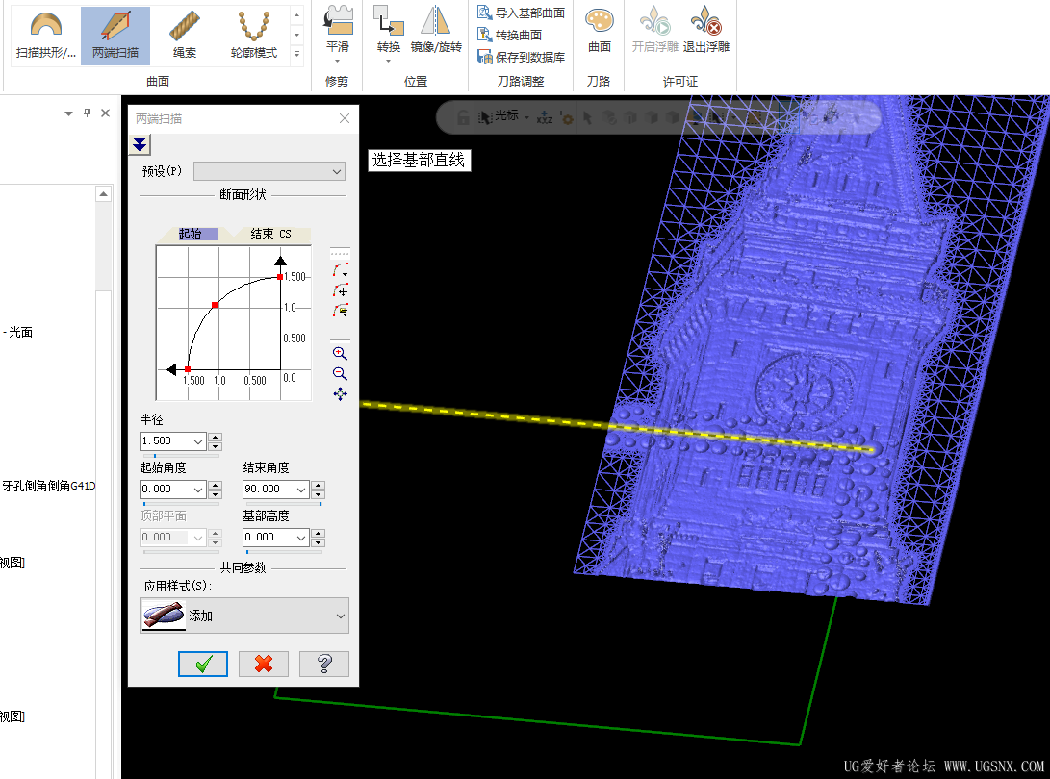This screenshot has width=1050, height=779.
Task: Click 导入基部曲面 import base surface
Action: (x=521, y=13)
